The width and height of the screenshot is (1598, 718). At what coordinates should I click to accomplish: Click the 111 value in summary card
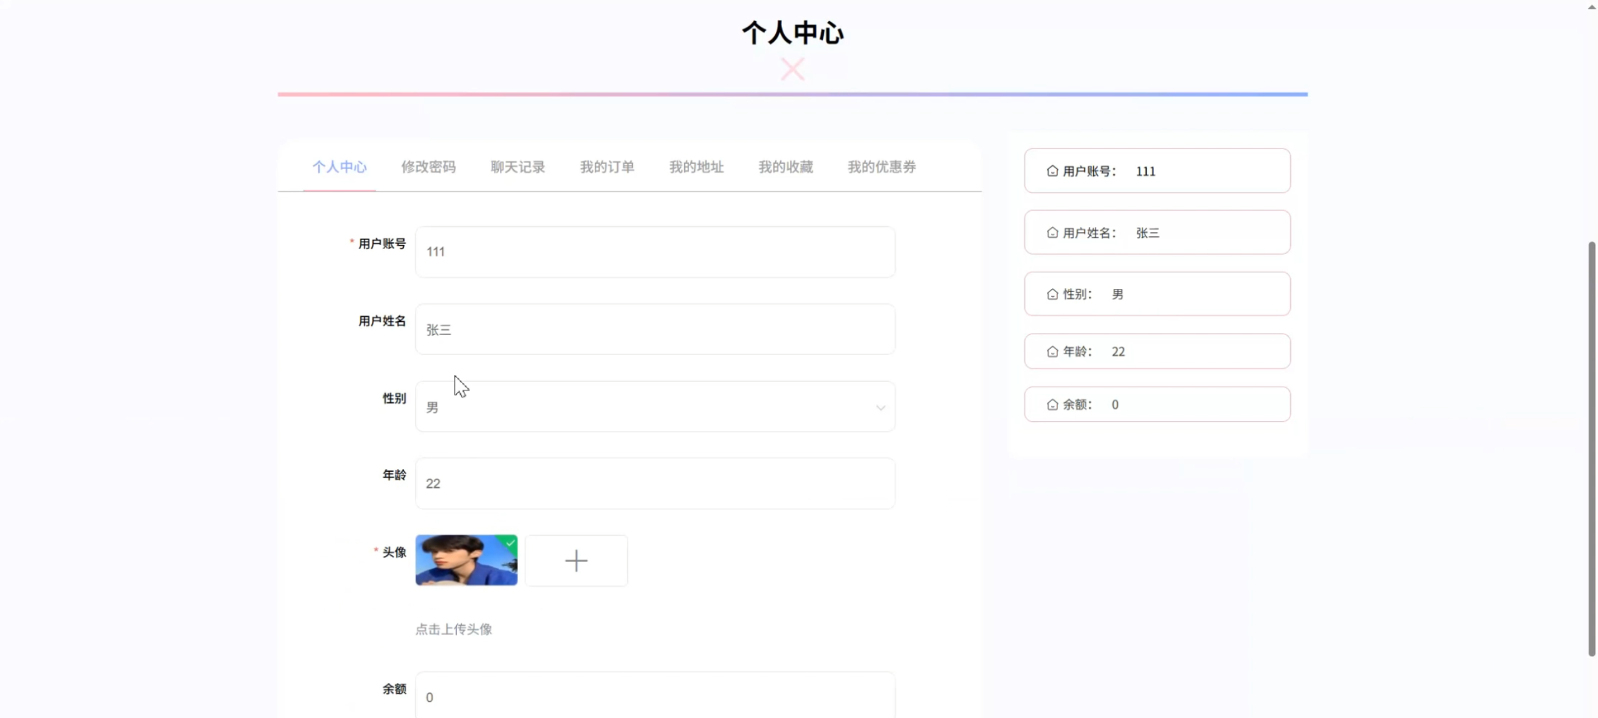pyautogui.click(x=1145, y=172)
